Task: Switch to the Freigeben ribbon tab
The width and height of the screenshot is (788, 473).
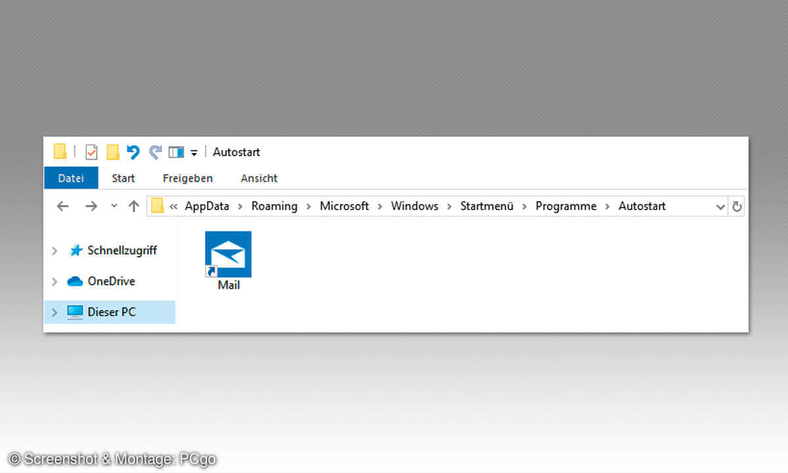Action: click(188, 178)
